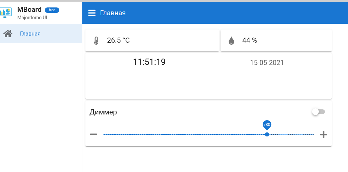Click the 26.5 °C temperature reading

[118, 40]
